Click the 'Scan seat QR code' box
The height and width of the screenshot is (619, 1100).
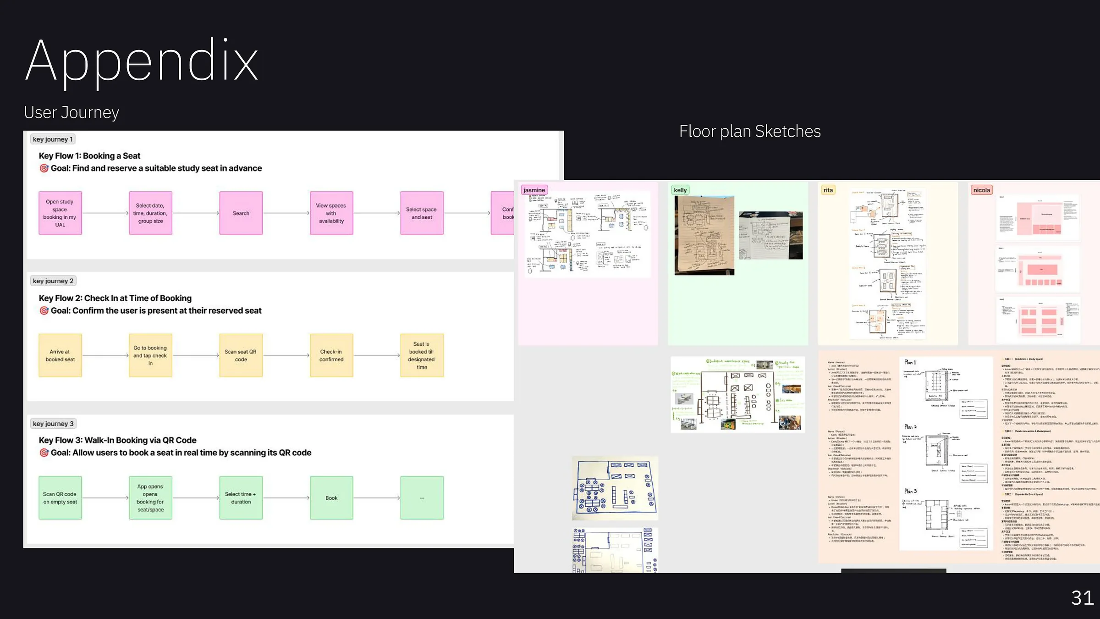241,355
